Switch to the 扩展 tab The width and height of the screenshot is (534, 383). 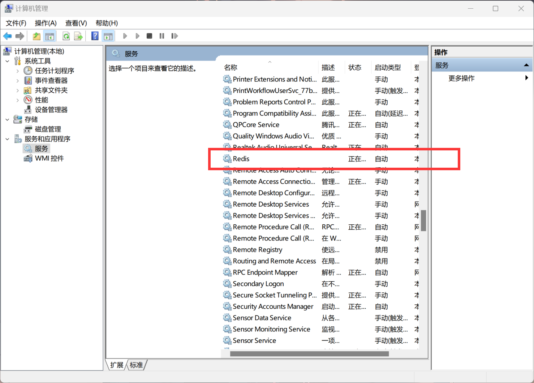pyautogui.click(x=117, y=365)
